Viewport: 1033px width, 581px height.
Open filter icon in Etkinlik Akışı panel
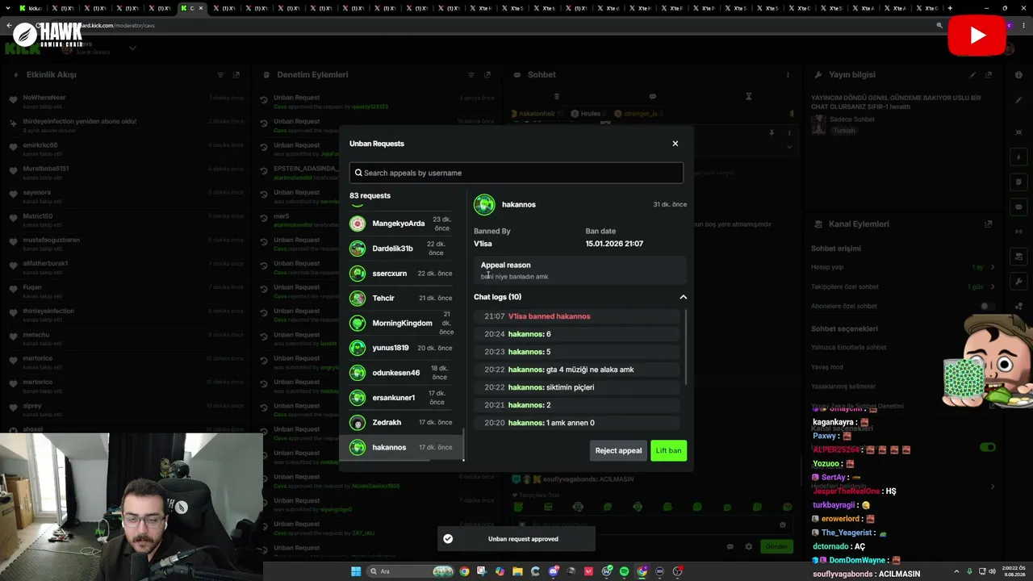tap(220, 75)
